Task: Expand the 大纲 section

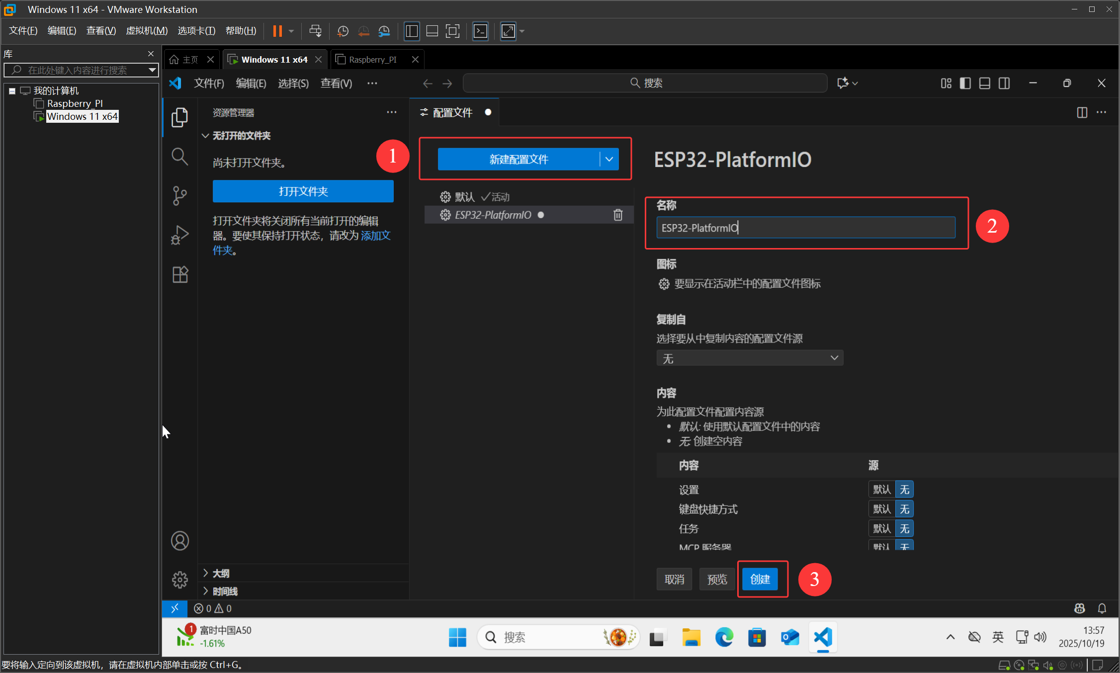Action: pos(205,573)
